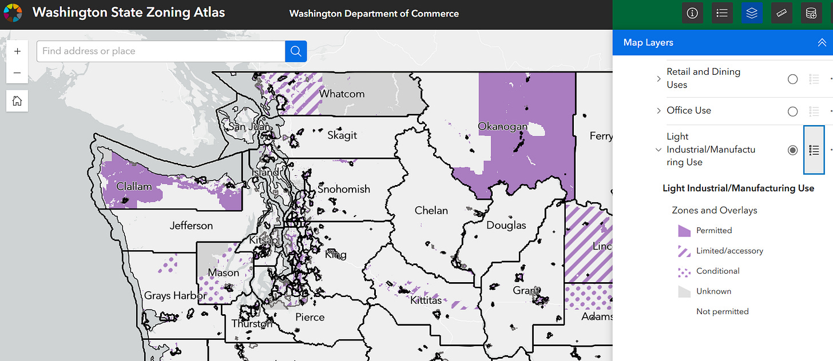Viewport: 833px width, 361px height.
Task: Click the Map Layers panel header
Action: [x=723, y=42]
